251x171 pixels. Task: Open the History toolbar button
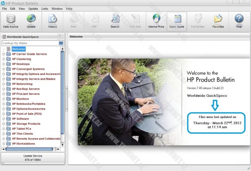[52, 21]
